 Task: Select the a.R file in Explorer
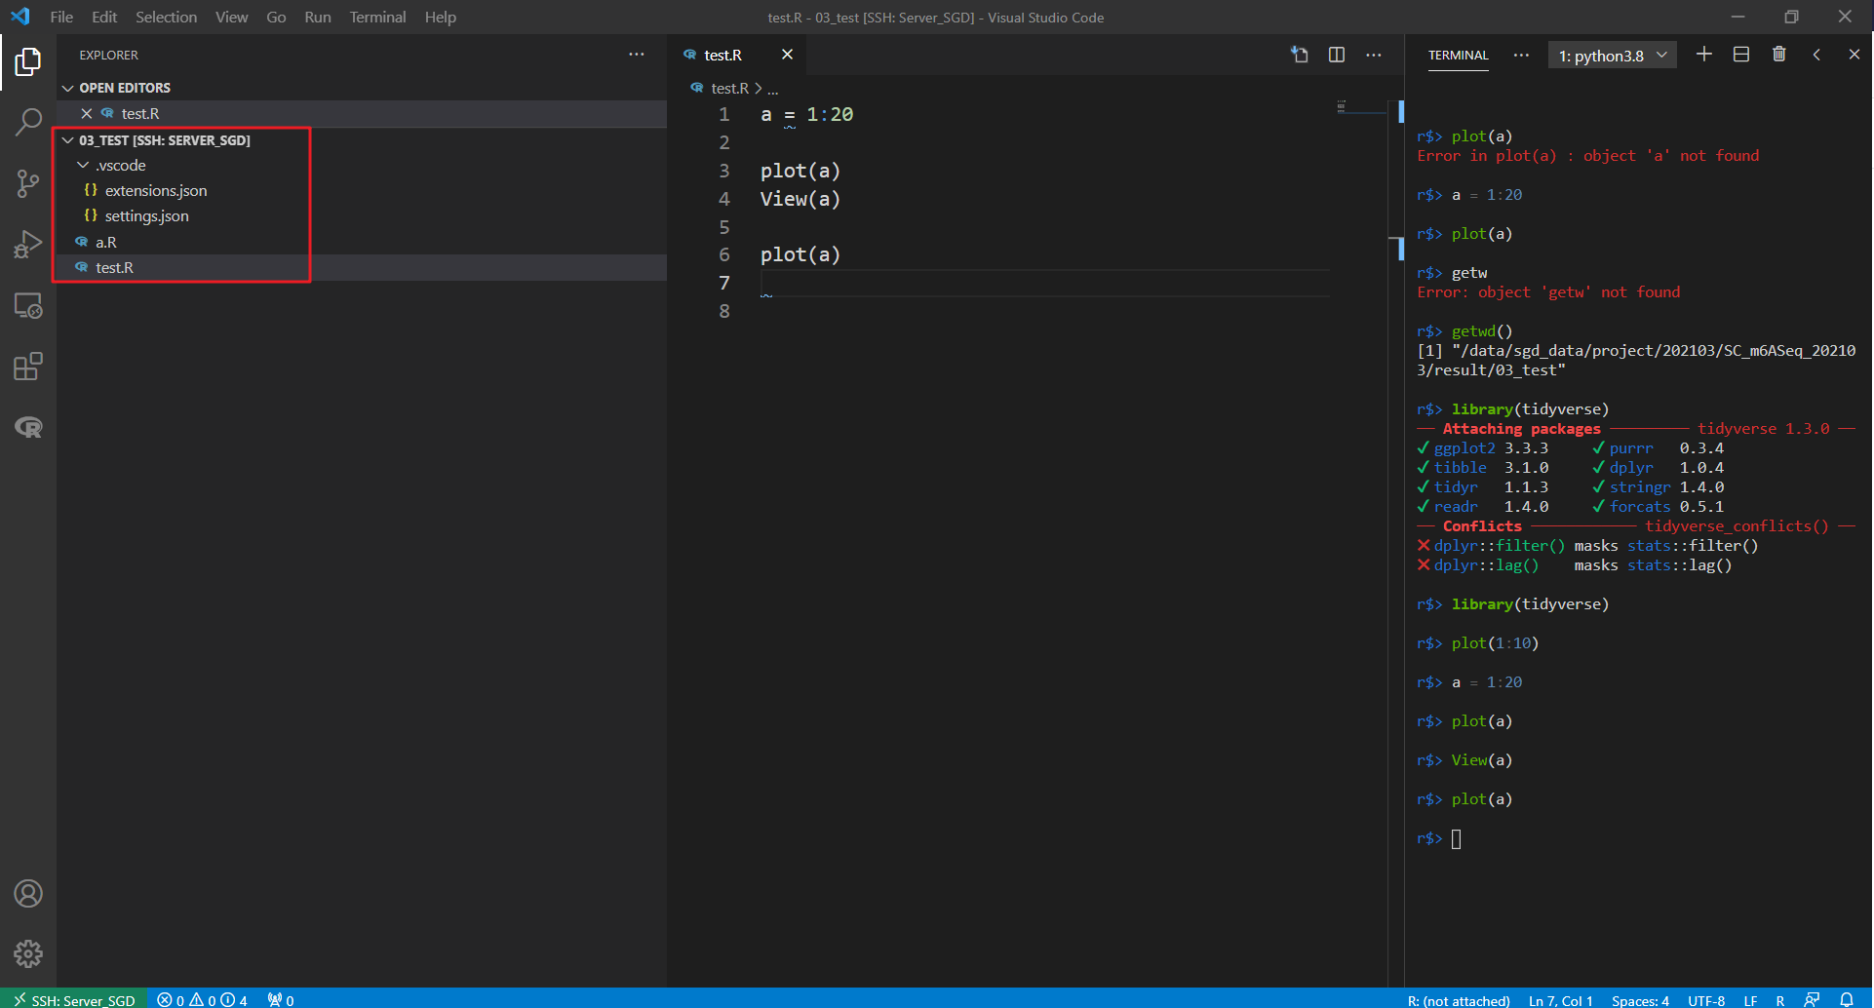[106, 242]
